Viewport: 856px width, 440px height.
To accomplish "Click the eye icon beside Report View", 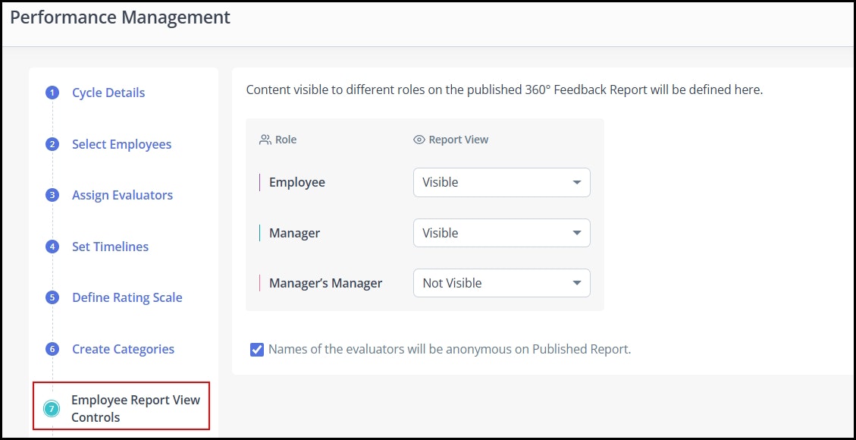I will click(419, 140).
